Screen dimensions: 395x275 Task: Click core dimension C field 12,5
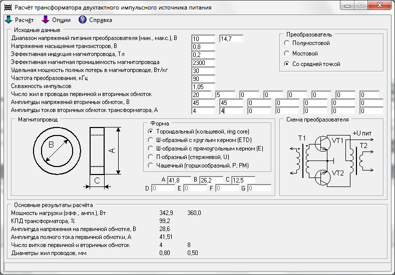click(243, 180)
